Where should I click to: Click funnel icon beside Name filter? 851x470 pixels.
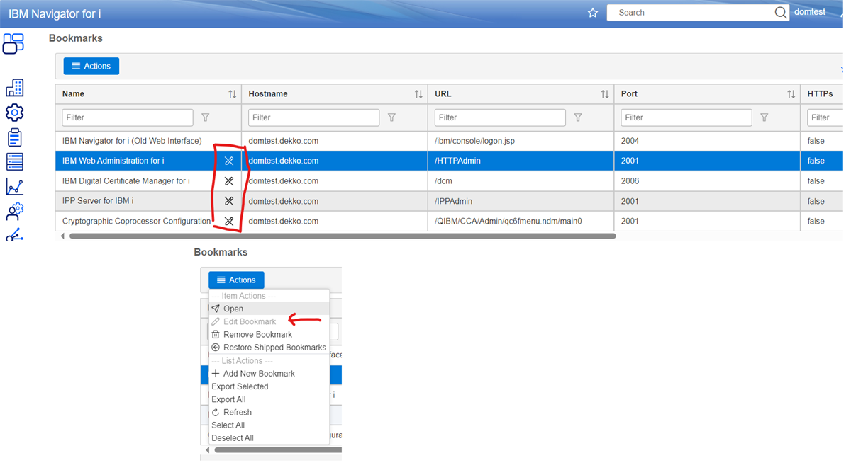[206, 117]
